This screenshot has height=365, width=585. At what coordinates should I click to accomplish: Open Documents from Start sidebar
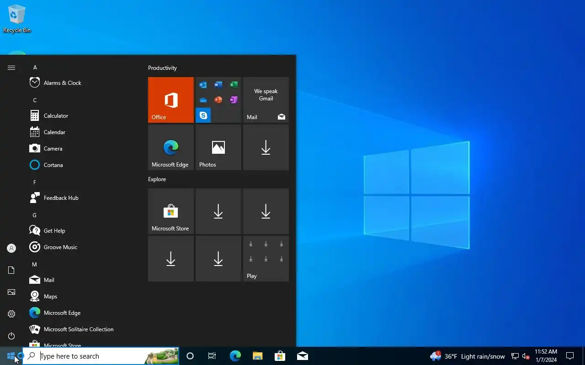[11, 270]
